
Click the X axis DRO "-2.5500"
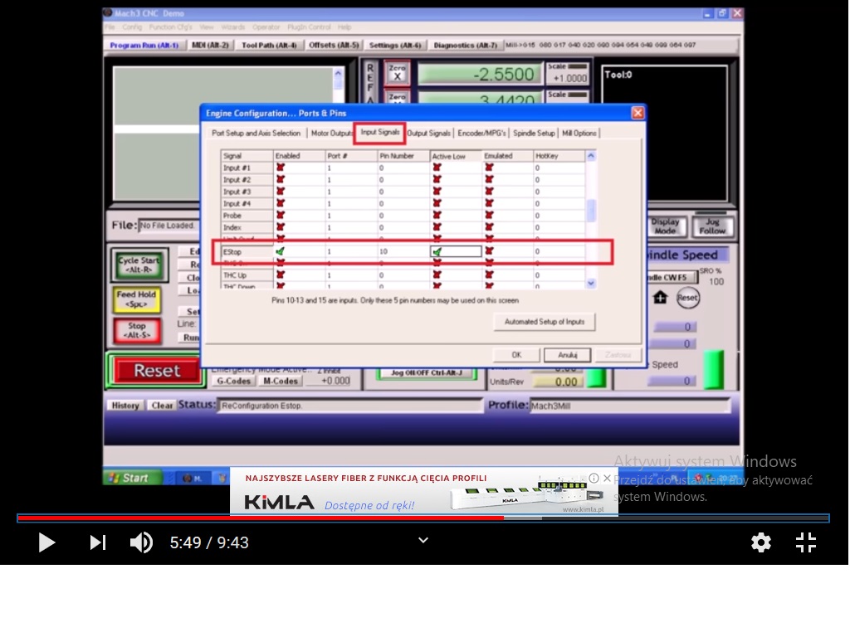[480, 74]
